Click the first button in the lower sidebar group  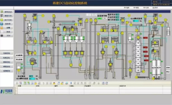tap(7, 53)
